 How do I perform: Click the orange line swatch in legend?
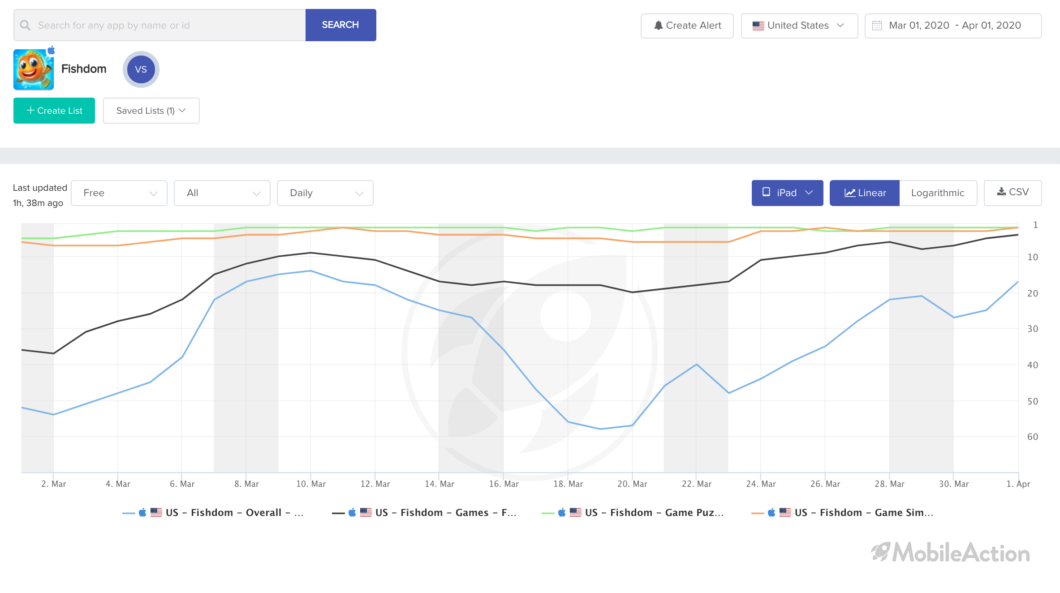(x=758, y=513)
